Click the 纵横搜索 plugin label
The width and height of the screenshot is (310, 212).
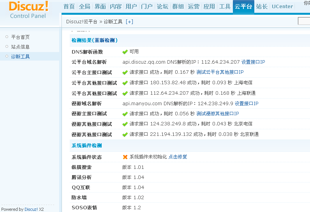click(81, 167)
